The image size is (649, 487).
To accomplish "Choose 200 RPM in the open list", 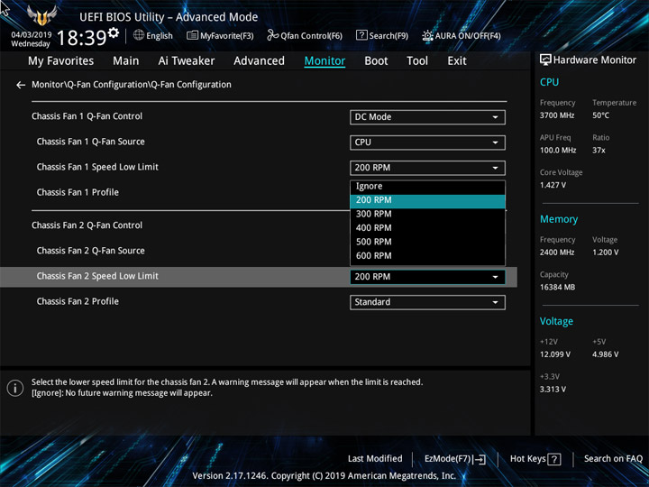I will (x=427, y=200).
